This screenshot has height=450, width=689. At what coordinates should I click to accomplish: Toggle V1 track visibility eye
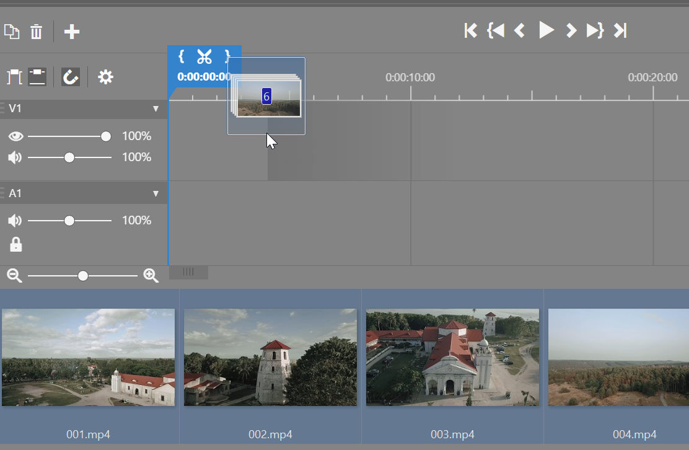point(16,136)
